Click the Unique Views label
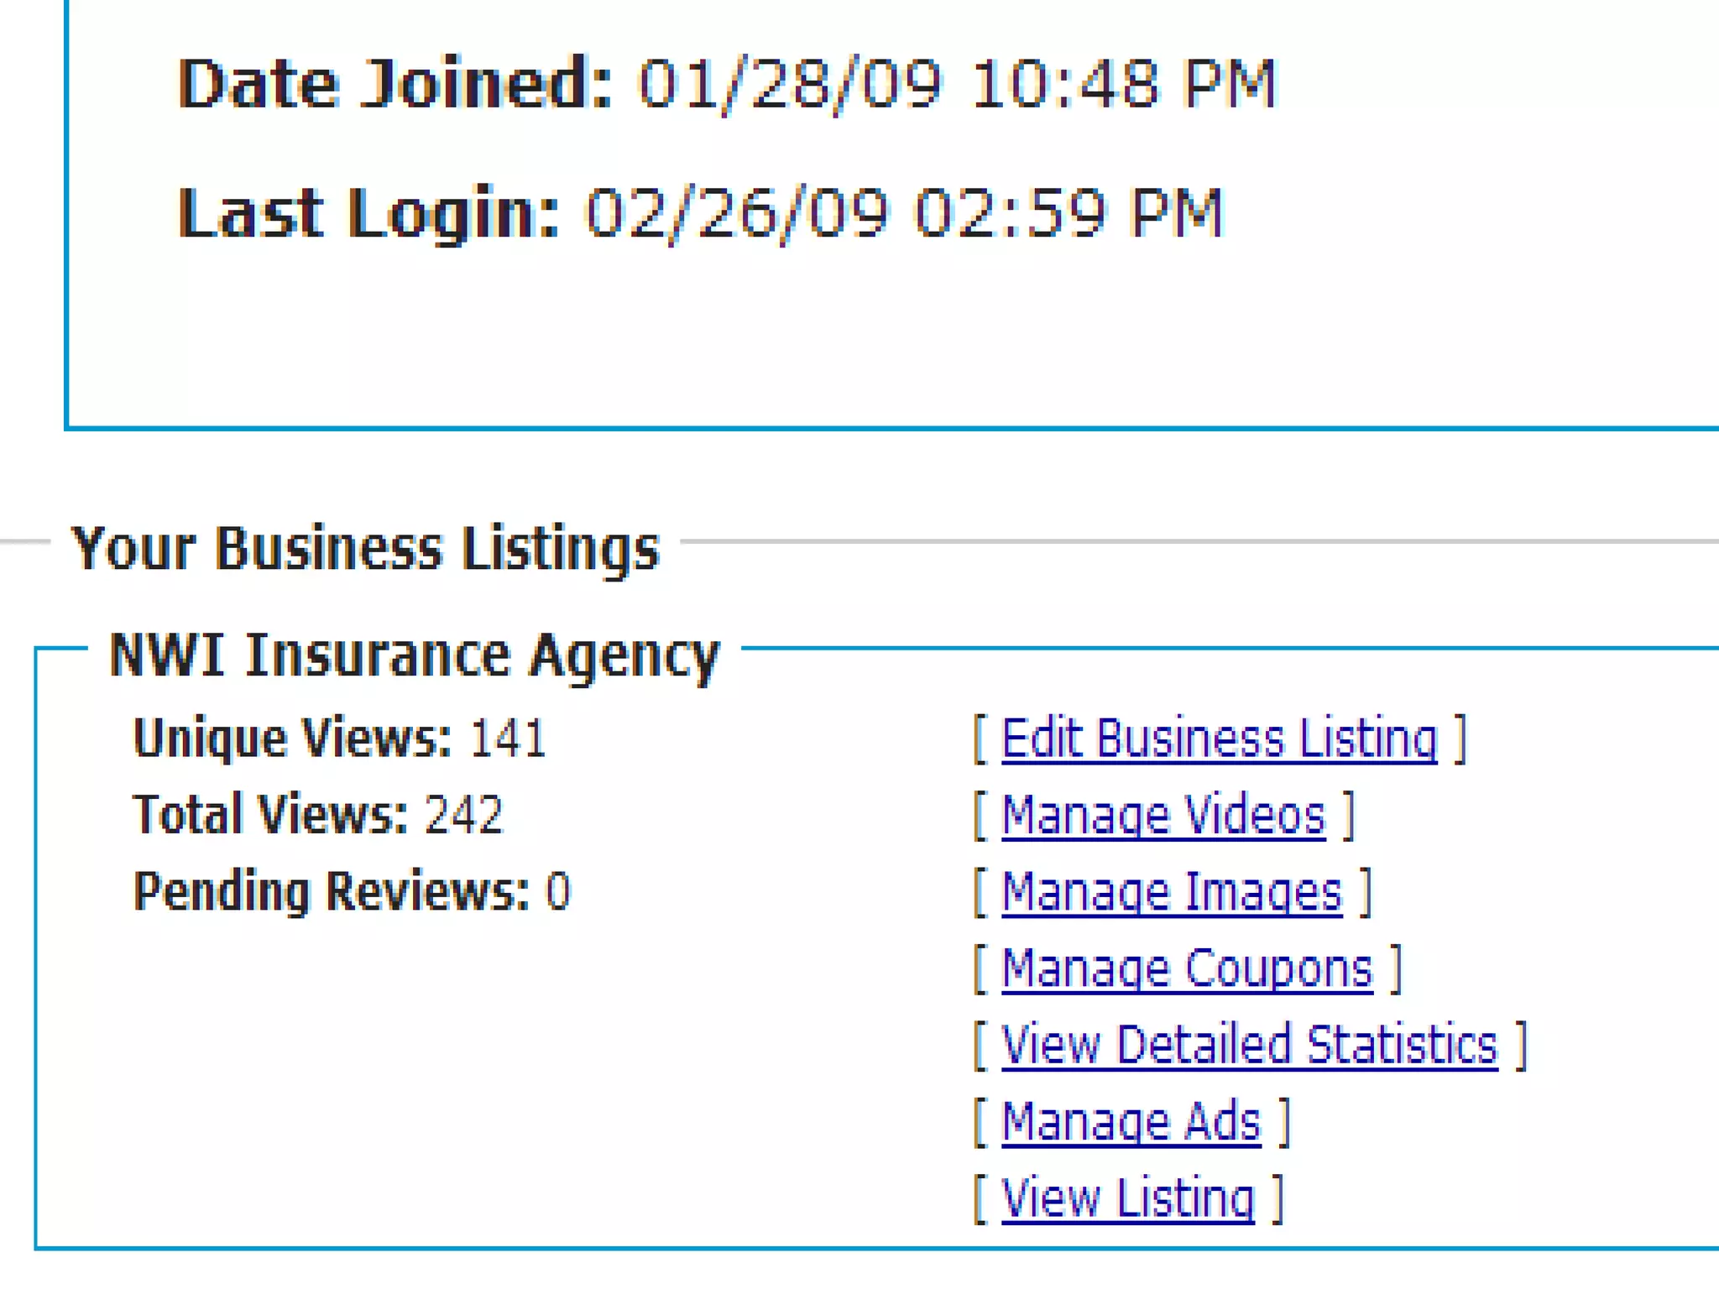 point(292,739)
